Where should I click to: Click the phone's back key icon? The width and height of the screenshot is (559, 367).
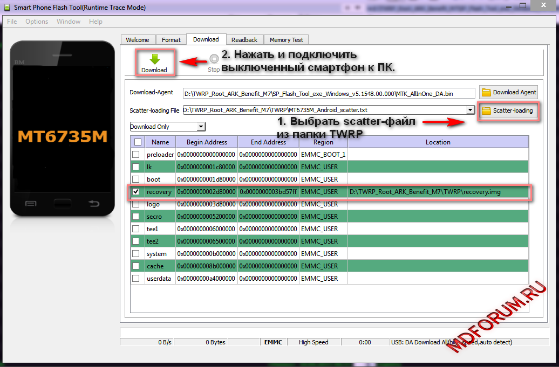94,203
